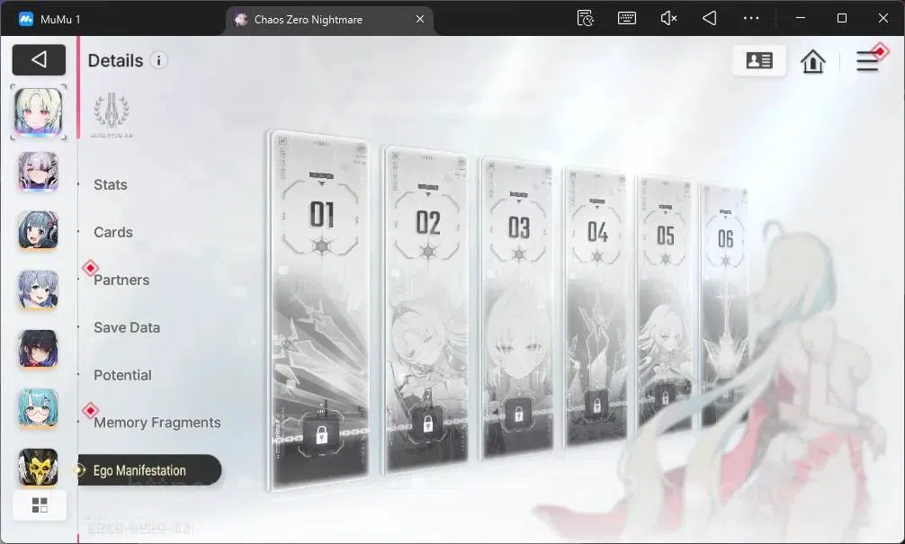Open the Partners section
The width and height of the screenshot is (905, 544).
point(121,280)
